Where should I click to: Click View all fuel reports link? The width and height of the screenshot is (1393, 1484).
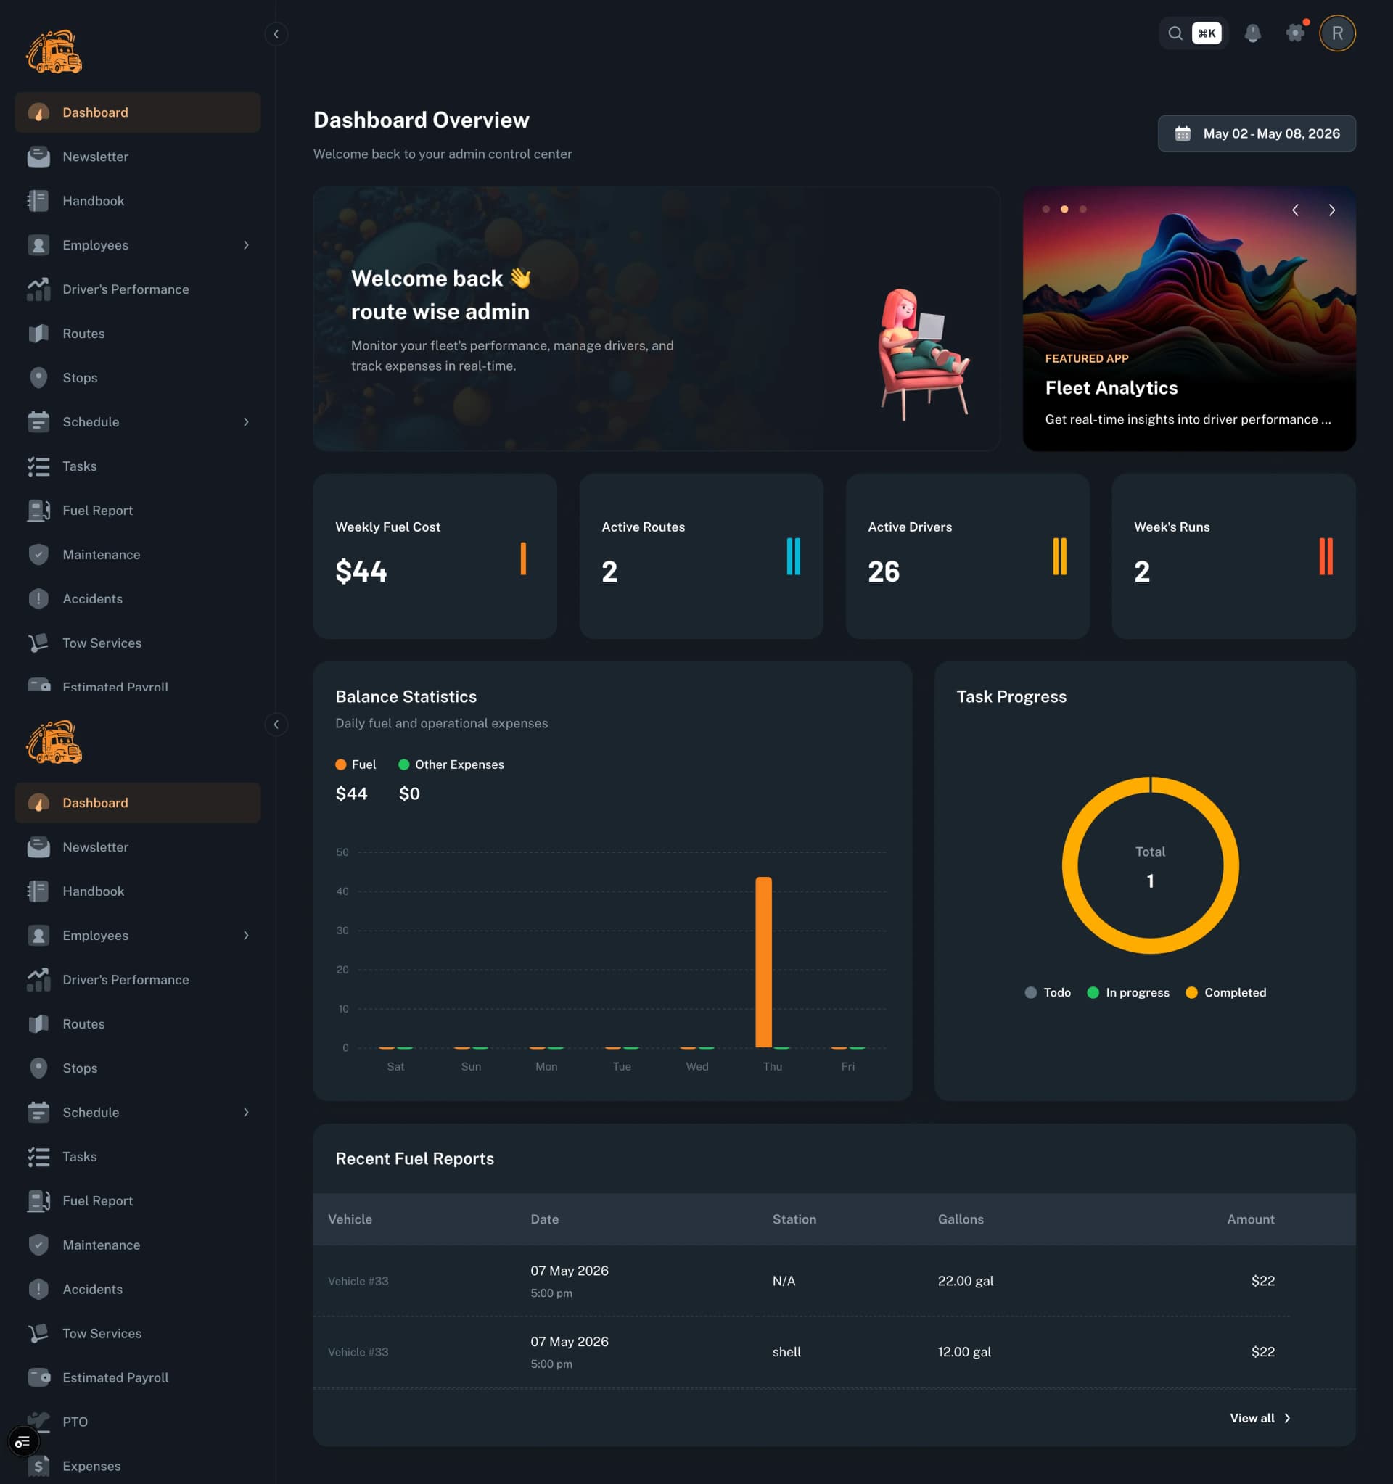click(1260, 1418)
